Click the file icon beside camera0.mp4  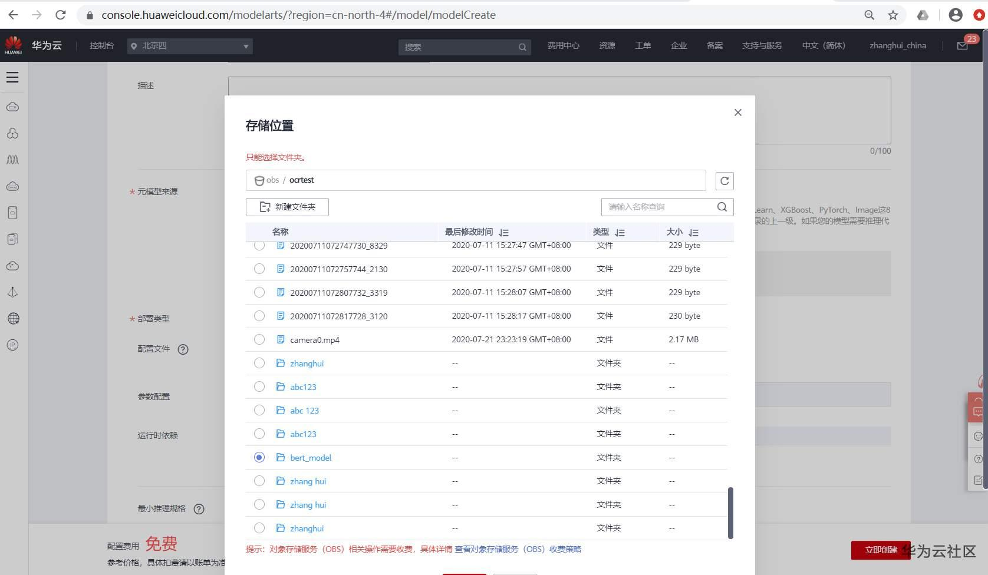281,339
